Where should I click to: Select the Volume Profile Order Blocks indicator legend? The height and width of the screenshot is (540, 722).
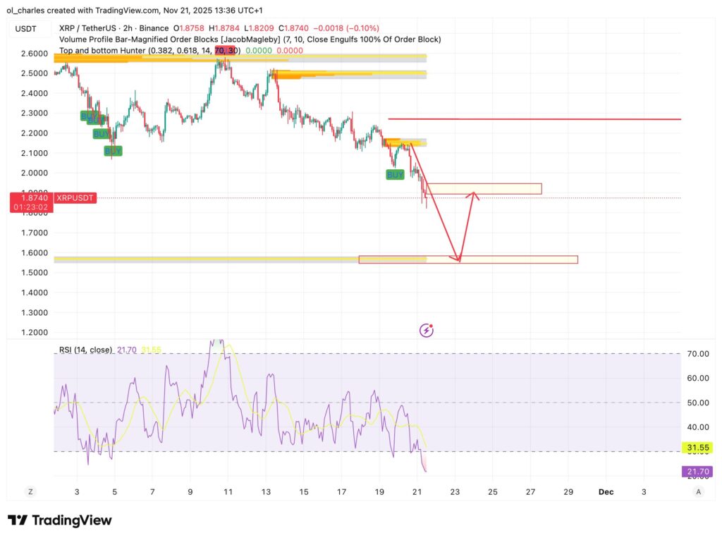click(250, 39)
